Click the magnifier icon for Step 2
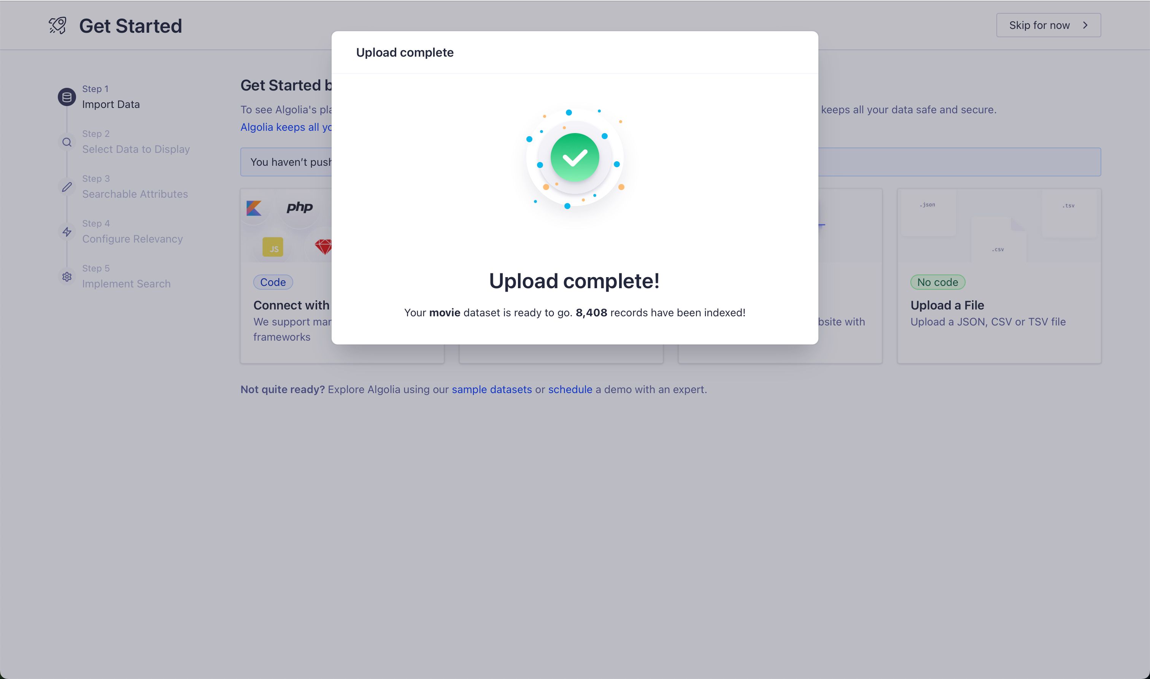This screenshot has height=679, width=1150. tap(67, 142)
